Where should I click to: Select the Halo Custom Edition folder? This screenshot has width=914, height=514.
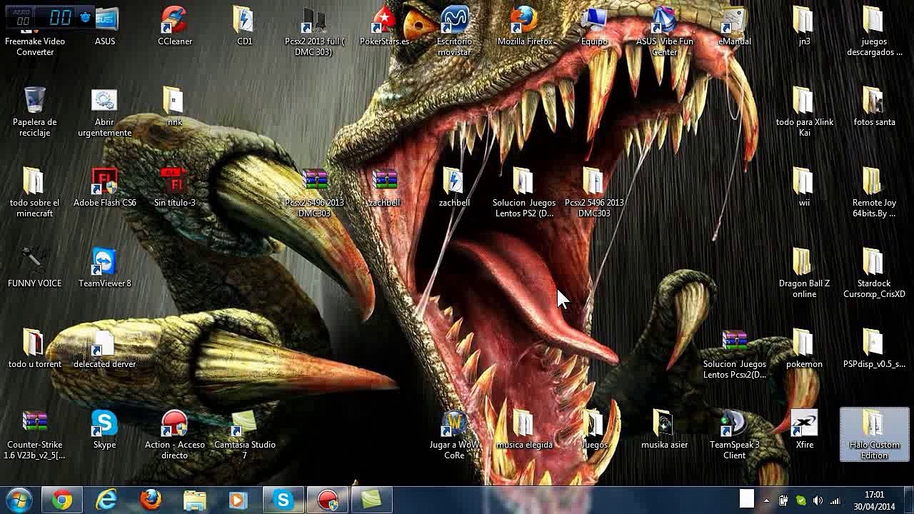point(874,435)
